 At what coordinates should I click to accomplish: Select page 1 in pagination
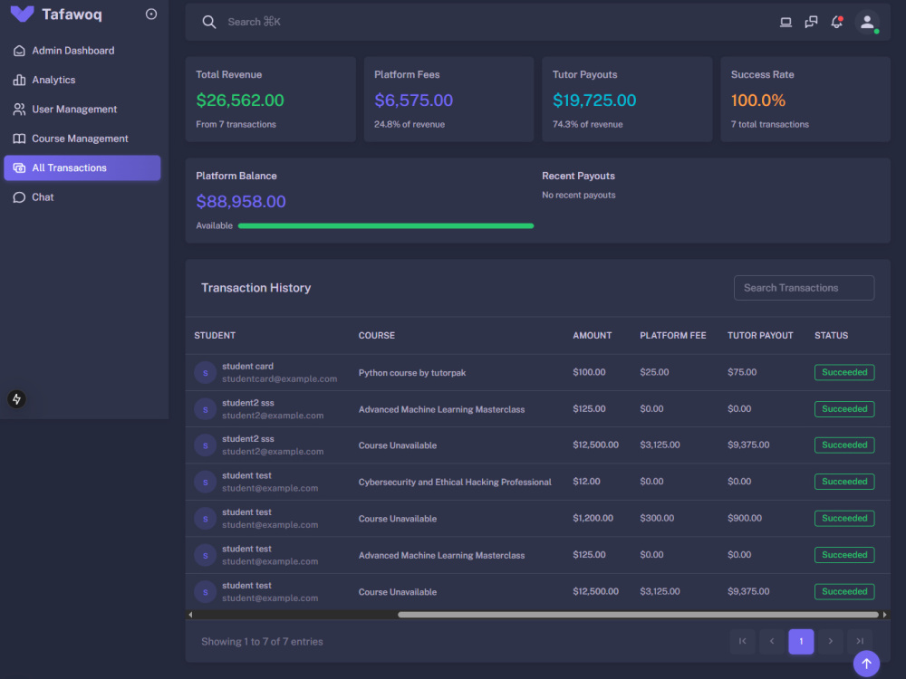(x=801, y=642)
